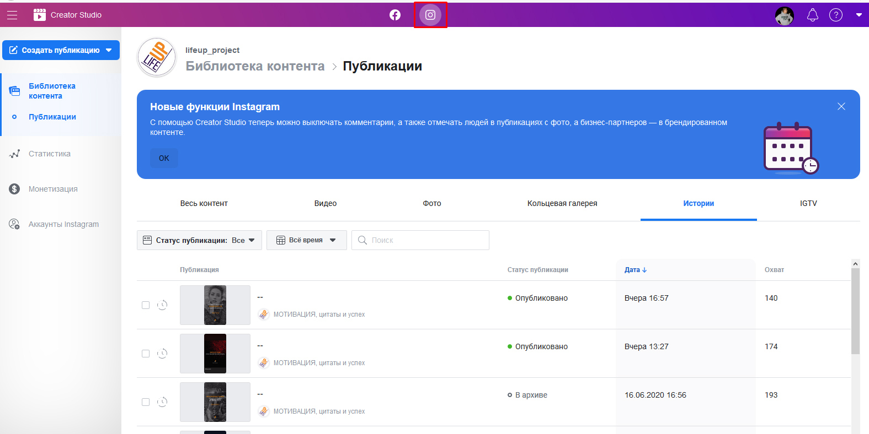Switch to IGTV tab

click(808, 203)
